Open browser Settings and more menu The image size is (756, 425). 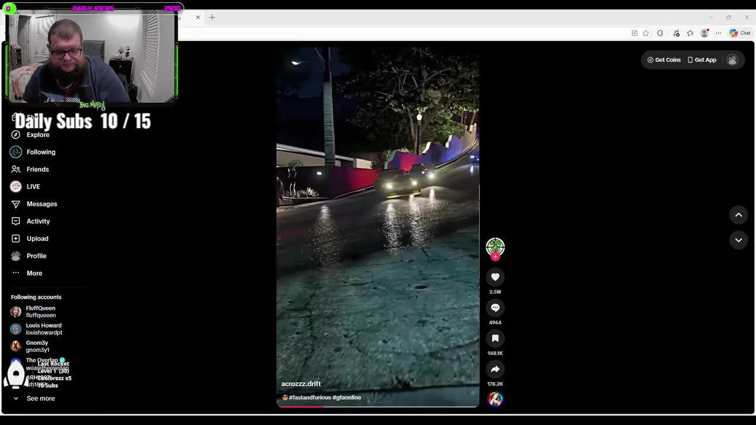(718, 33)
